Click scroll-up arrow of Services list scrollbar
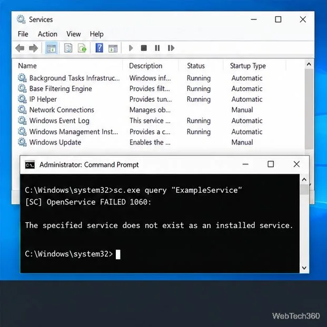The width and height of the screenshot is (327, 327). click(309, 64)
